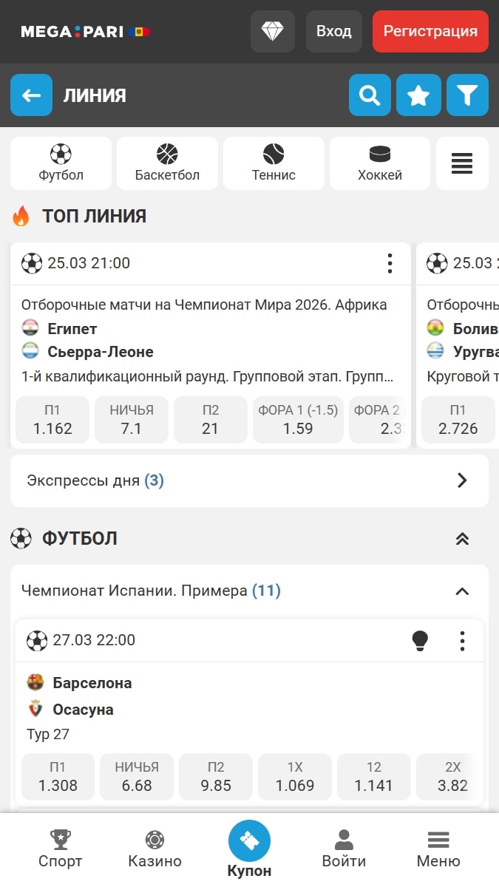
Task: Select НИЧЬЯ odds 6.68 Барселона match
Action: click(x=137, y=777)
